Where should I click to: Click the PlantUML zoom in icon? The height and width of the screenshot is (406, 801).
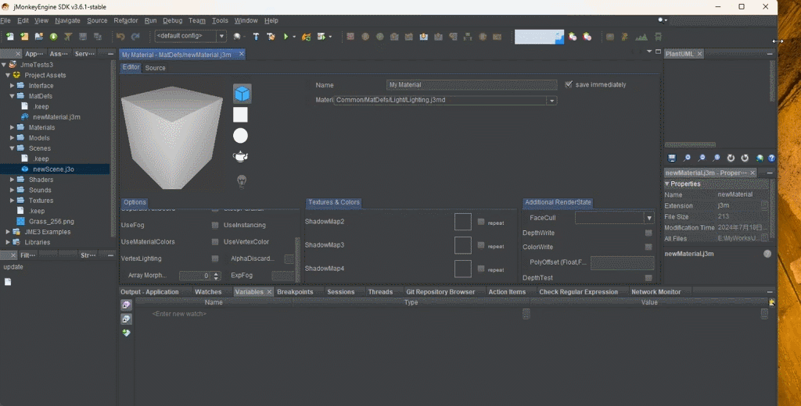[x=687, y=158]
